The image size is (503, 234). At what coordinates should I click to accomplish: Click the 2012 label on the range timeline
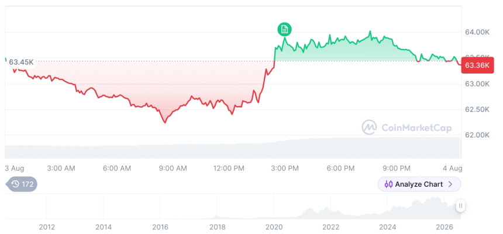tap(47, 227)
